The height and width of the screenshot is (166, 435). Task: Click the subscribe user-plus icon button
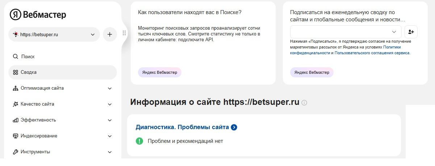click(x=411, y=32)
